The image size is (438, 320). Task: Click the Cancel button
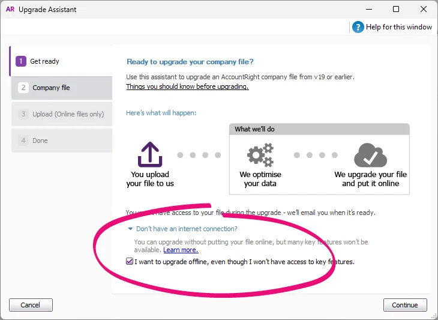click(31, 304)
